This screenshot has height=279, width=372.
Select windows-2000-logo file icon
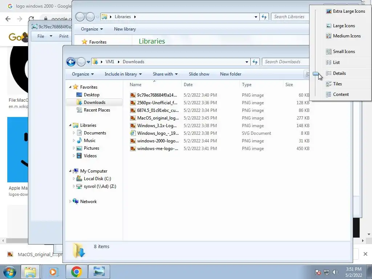133,141
